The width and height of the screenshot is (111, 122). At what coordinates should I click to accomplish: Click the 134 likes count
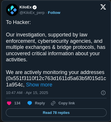(x=17, y=103)
